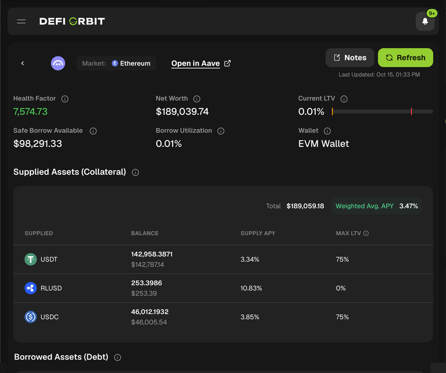Click the RLUSD token icon
The width and height of the screenshot is (446, 373).
pyautogui.click(x=30, y=288)
